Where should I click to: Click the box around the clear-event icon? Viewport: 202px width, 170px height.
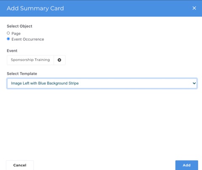click(59, 60)
